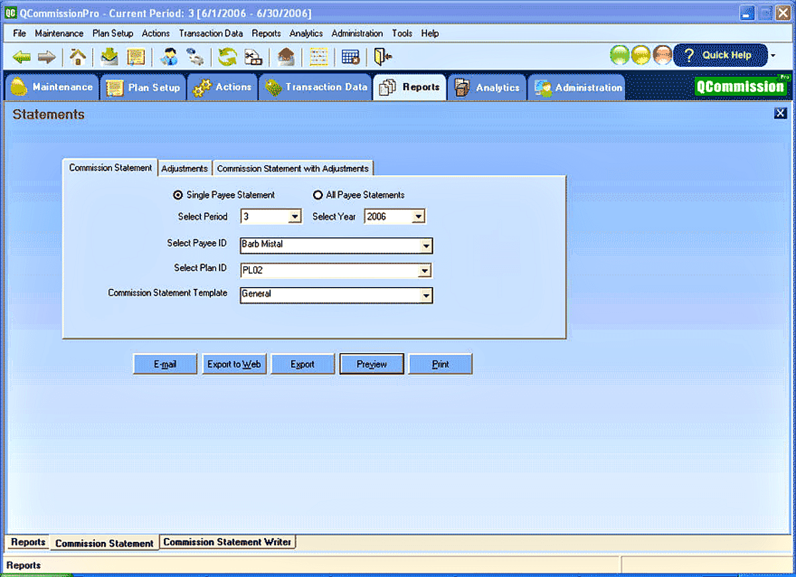796x577 pixels.
Task: Open the Tools menu
Action: 402,33
